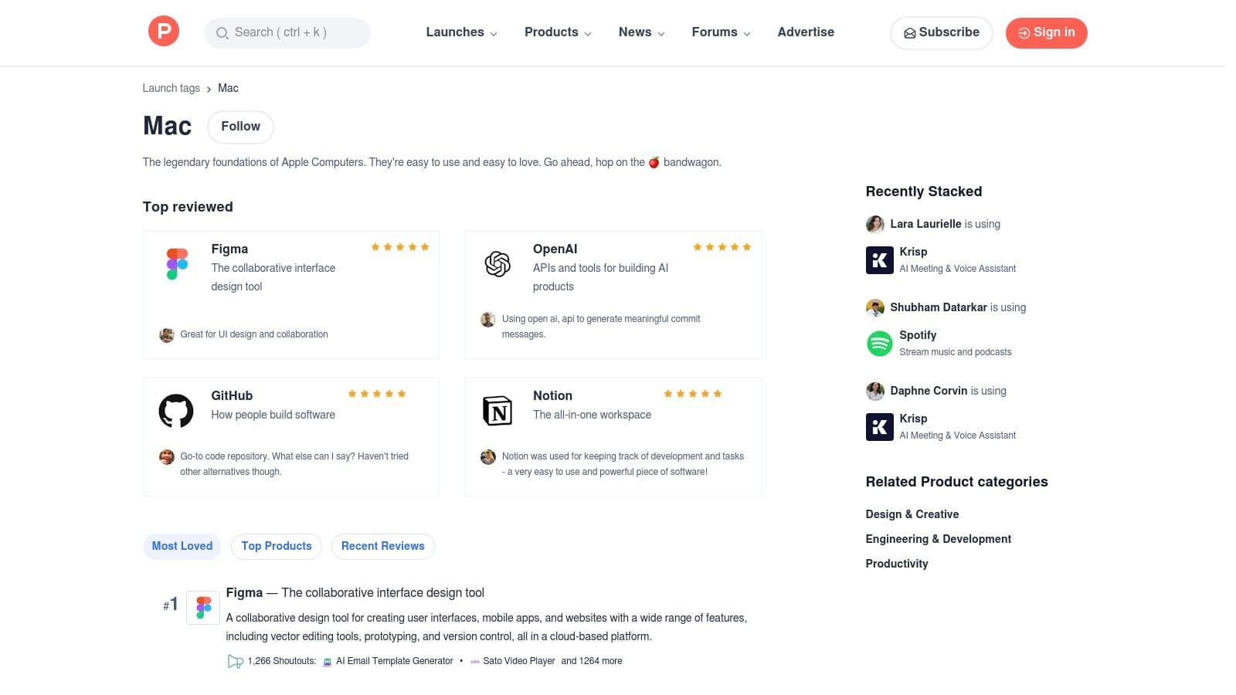The width and height of the screenshot is (1236, 695).
Task: Click the Figma five-star rating
Action: (399, 247)
